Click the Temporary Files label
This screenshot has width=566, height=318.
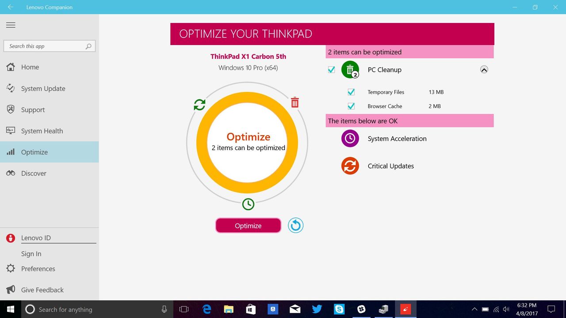click(386, 92)
